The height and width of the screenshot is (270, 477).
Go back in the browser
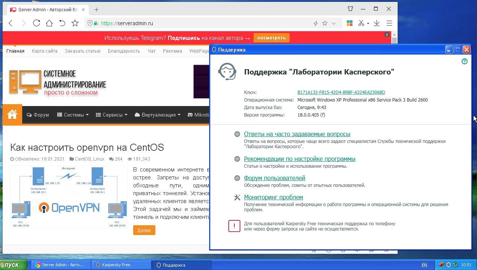click(x=11, y=23)
